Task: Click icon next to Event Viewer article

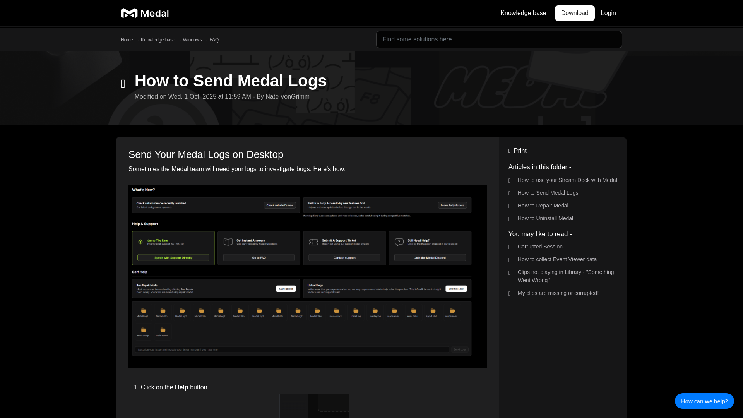Action: click(510, 260)
